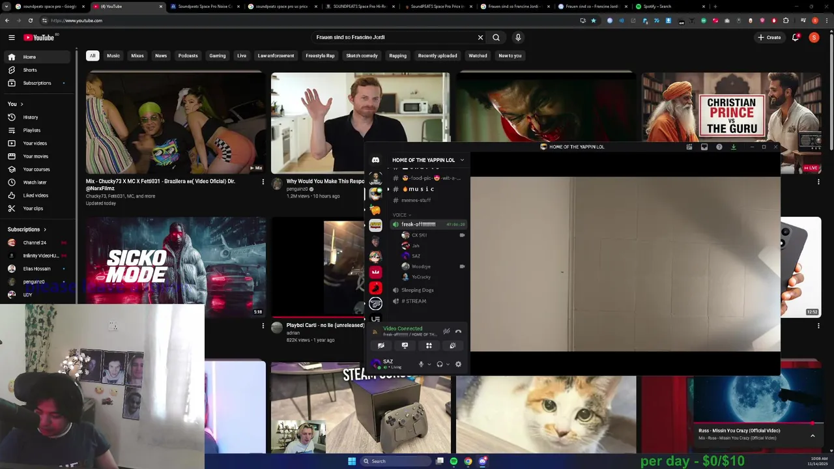Open Chrome from the Windows taskbar
The image size is (834, 469).
468,461
